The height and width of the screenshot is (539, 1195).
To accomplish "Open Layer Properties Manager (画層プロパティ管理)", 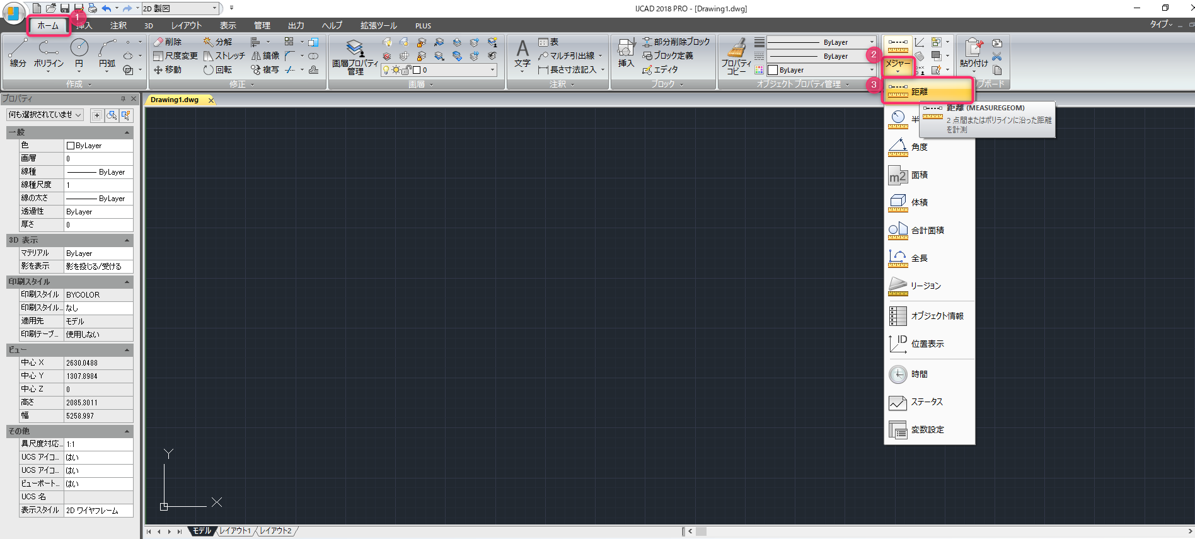I will point(355,56).
